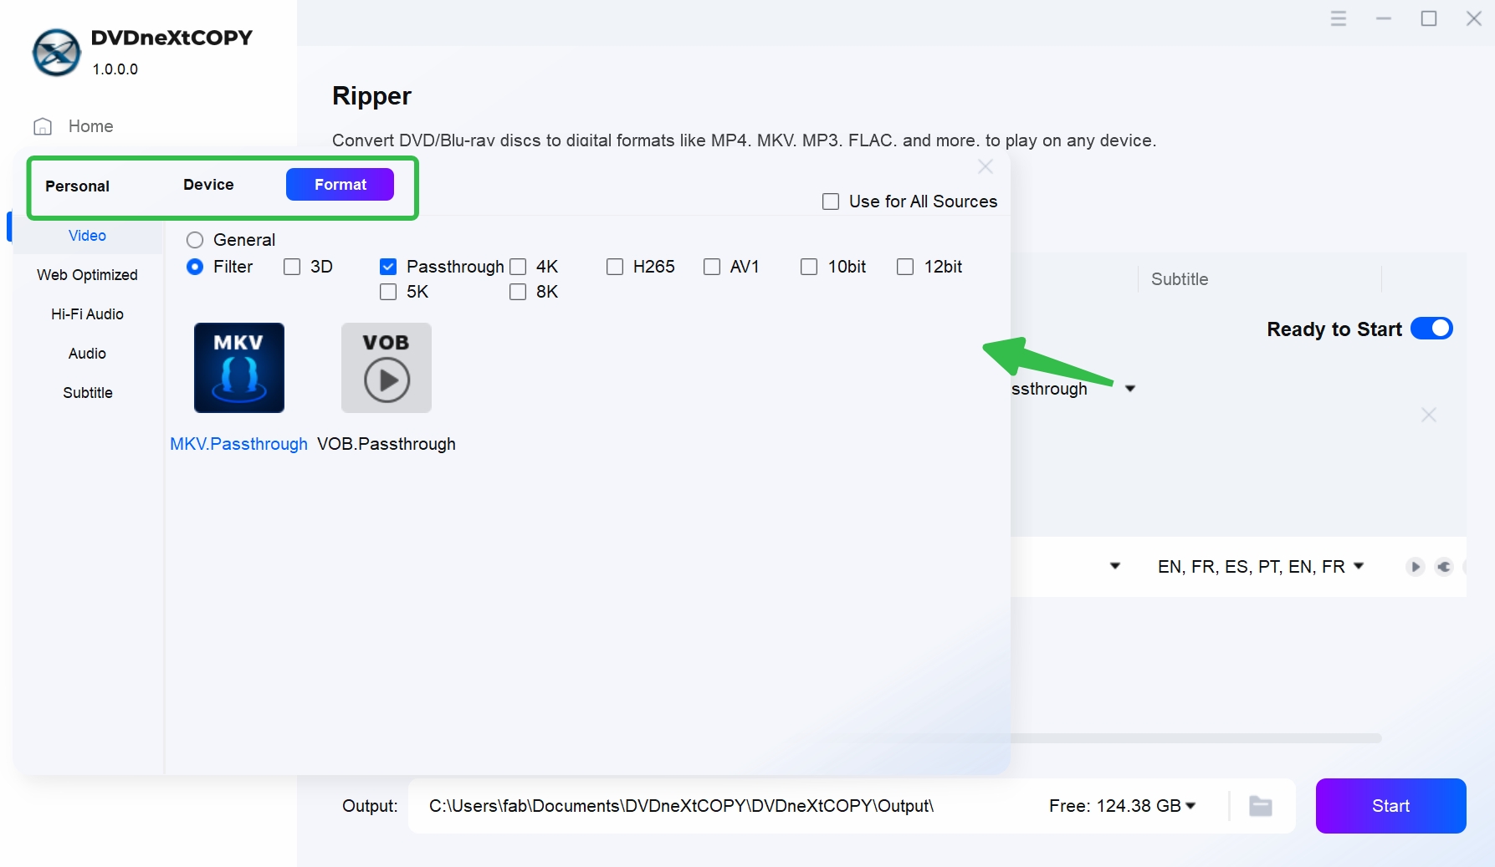Screen dimensions: 1495x867
Task: Tick the 5K filter checkbox
Action: [x=388, y=292]
